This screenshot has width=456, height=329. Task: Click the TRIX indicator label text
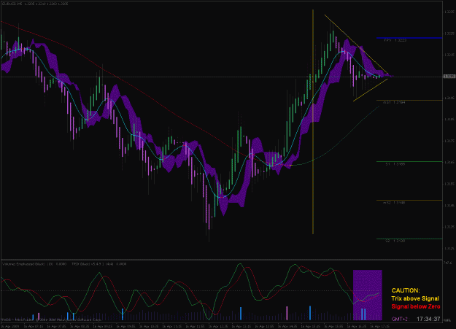tap(99, 264)
